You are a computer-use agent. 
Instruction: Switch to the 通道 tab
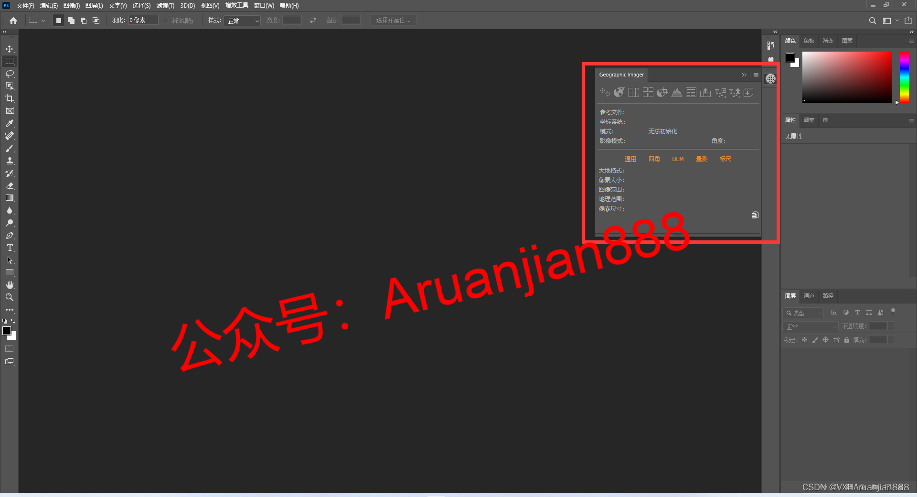pyautogui.click(x=809, y=296)
